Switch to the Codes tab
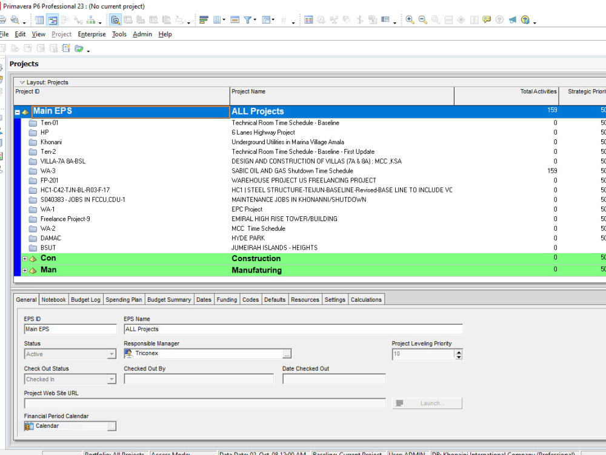The height and width of the screenshot is (455, 606). 250,300
